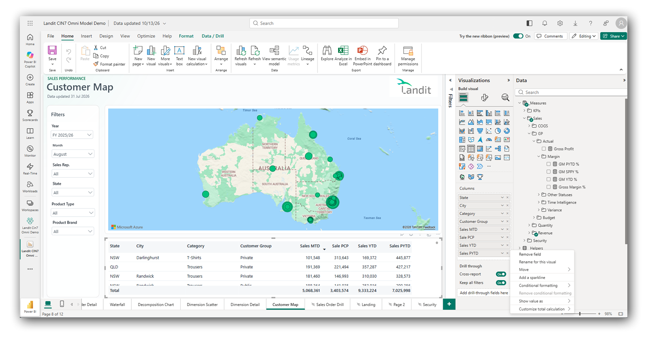648x340 pixels.
Task: Open Copilot from the left sidebar
Action: click(x=30, y=59)
